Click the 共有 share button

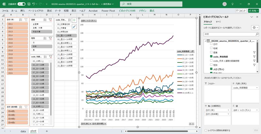[253, 11]
